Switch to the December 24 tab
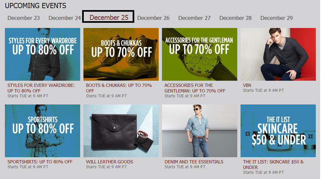 [x=65, y=18]
